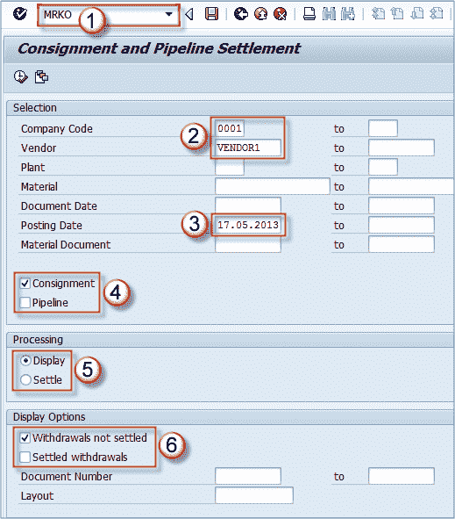Click the Posting Date field showing 17.05.2013

(x=248, y=225)
